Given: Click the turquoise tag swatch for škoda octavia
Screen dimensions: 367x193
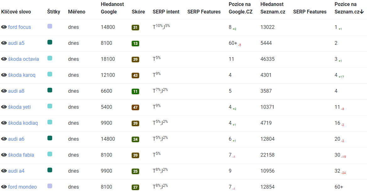Looking at the screenshot, I should click(50, 58).
